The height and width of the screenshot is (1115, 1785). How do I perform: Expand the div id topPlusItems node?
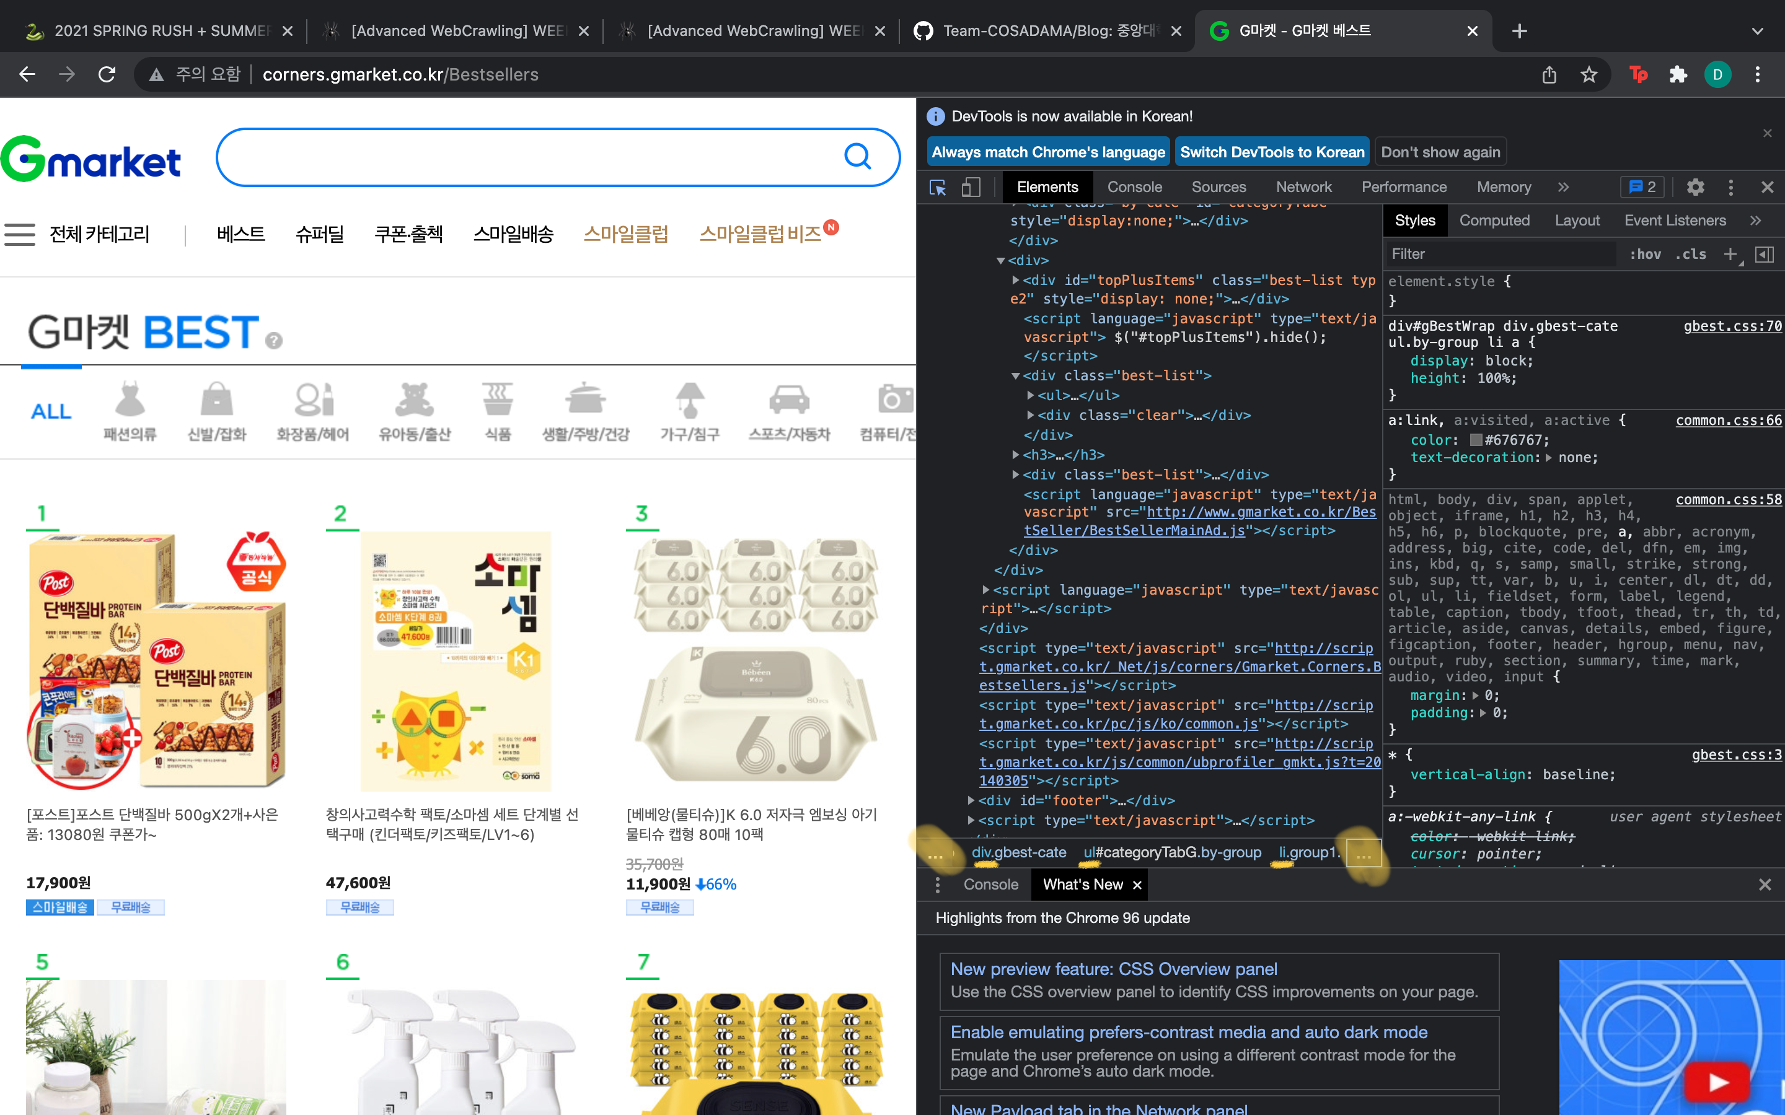coord(1016,280)
